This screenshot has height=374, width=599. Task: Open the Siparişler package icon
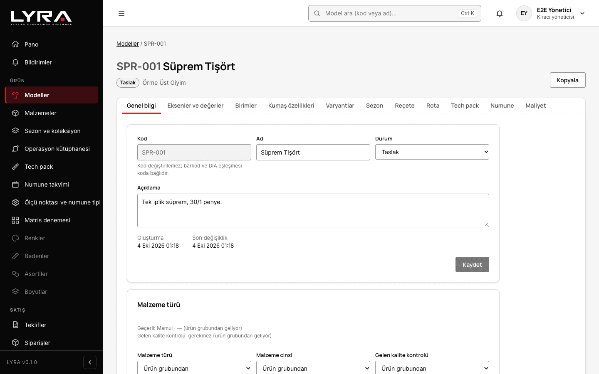click(15, 343)
